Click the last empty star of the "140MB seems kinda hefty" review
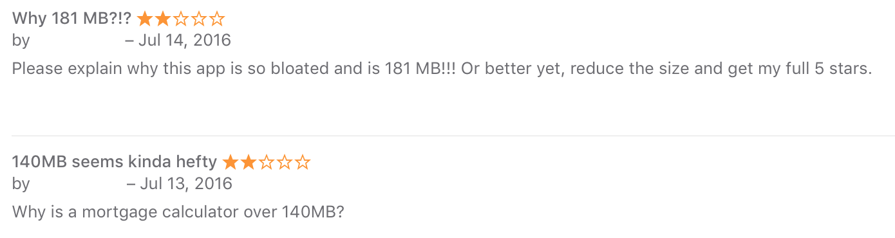 [x=303, y=162]
